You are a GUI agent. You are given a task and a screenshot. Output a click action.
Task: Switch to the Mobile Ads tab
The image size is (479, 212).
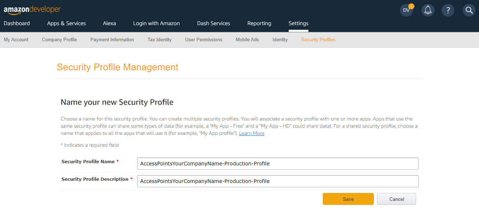click(x=247, y=39)
